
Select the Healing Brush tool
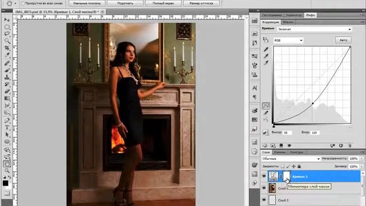point(7,63)
